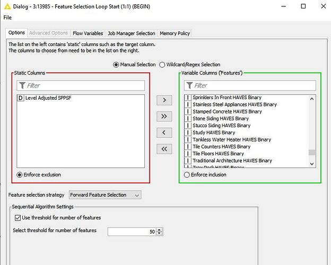This screenshot has height=265, width=331.
Task: Close the Feature Selection dialog
Action: coord(324,6)
